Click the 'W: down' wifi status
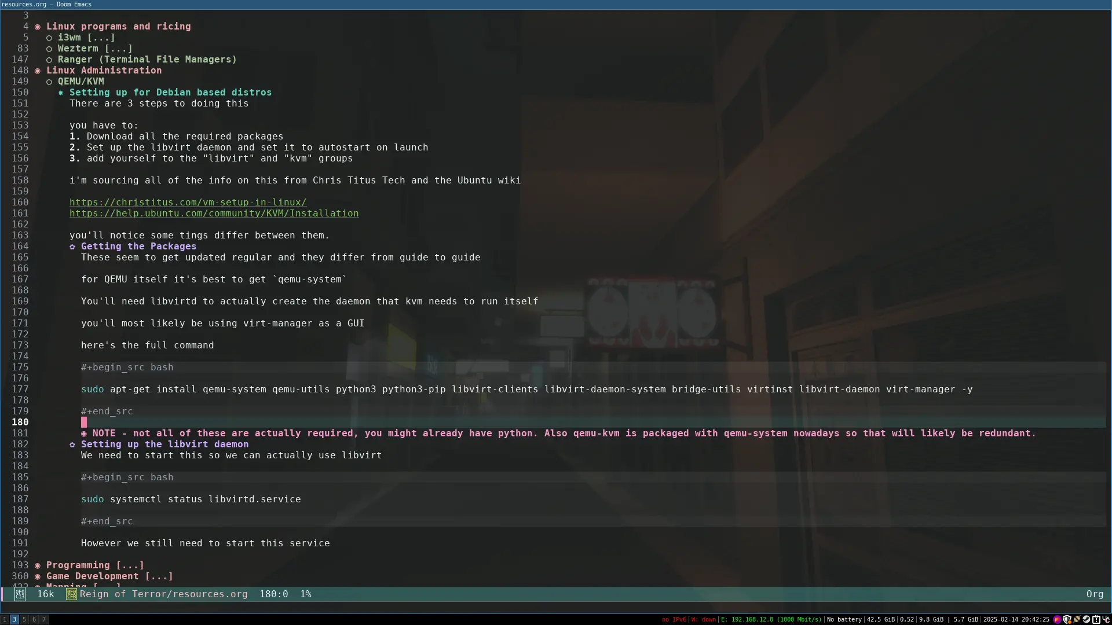1112x625 pixels. click(x=704, y=619)
